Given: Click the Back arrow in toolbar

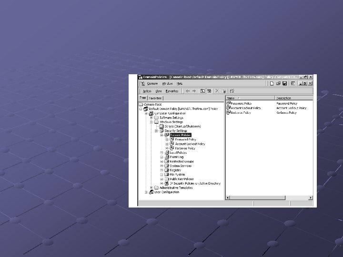Looking at the screenshot, I should point(188,91).
